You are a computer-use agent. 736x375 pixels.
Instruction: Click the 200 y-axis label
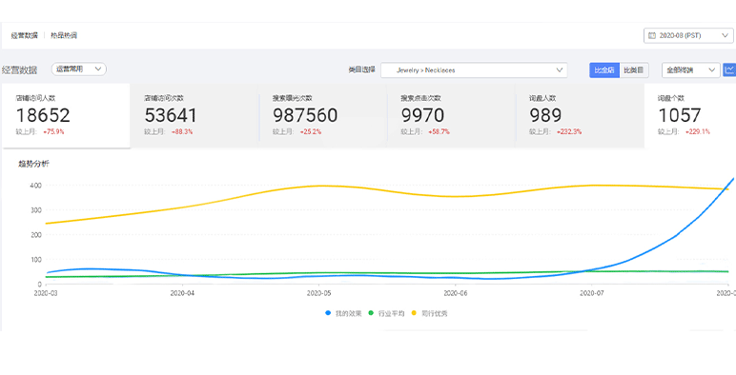[36, 235]
